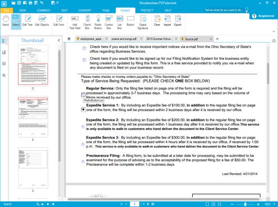Select the Preclearance Filing radio button

[83, 162]
